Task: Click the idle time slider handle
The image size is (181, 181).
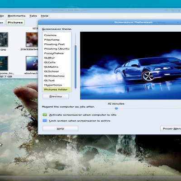Action: pos(116,108)
